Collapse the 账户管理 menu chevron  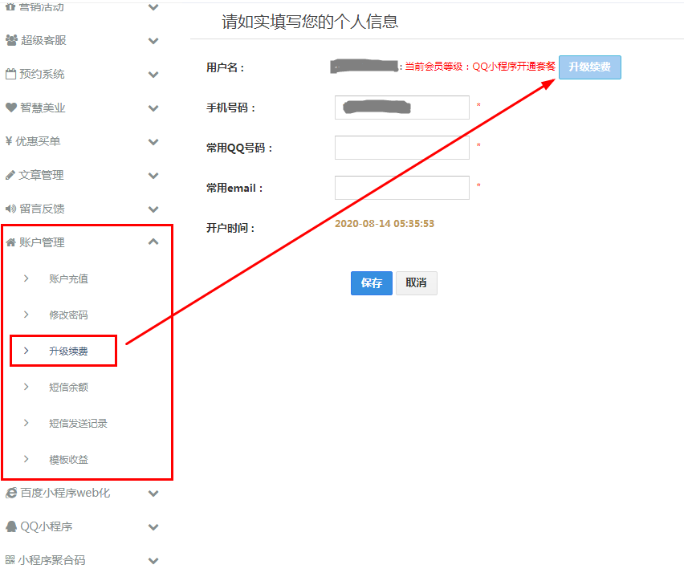pyautogui.click(x=153, y=242)
